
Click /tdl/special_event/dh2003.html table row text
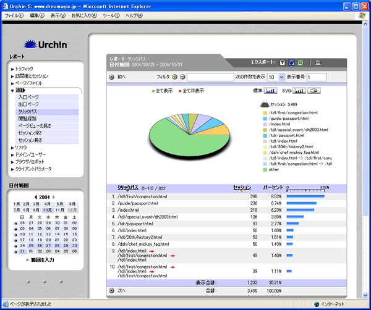tap(147, 217)
